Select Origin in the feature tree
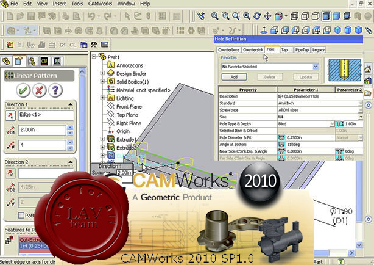 pyautogui.click(x=123, y=131)
